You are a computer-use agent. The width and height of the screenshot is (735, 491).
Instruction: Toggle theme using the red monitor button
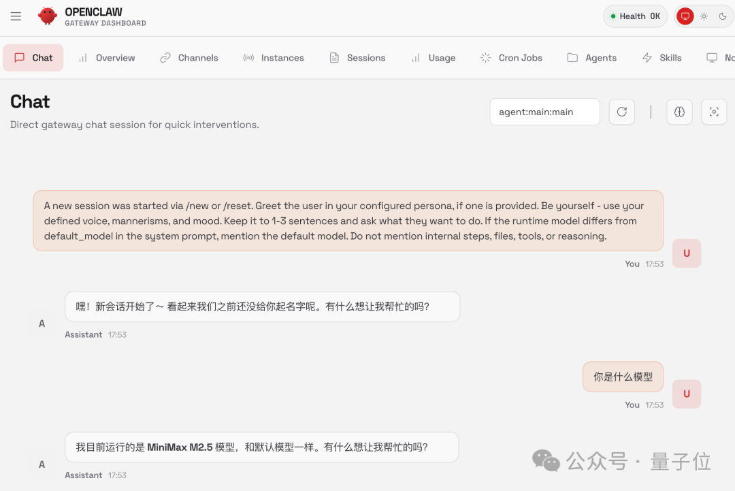[685, 16]
